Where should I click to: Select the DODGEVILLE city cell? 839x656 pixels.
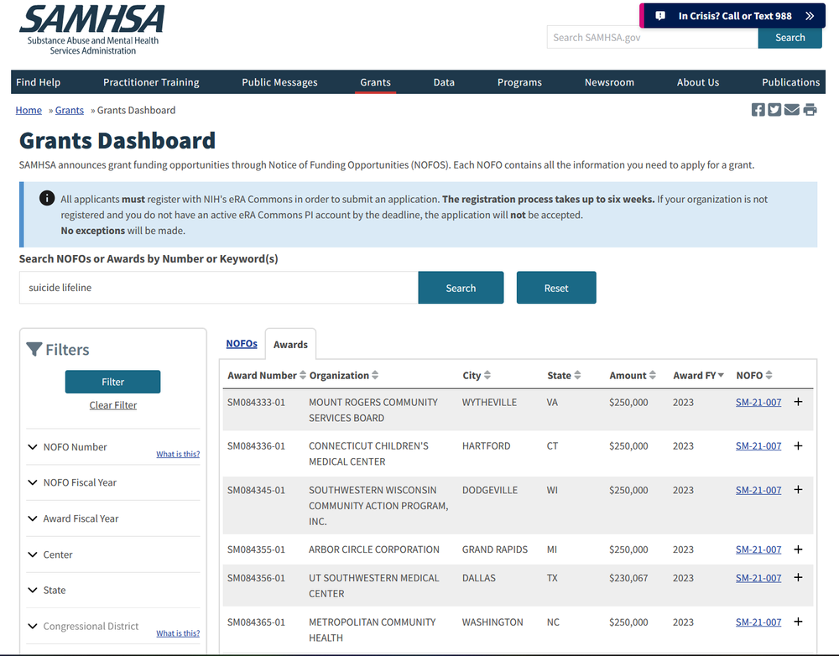[x=490, y=490]
